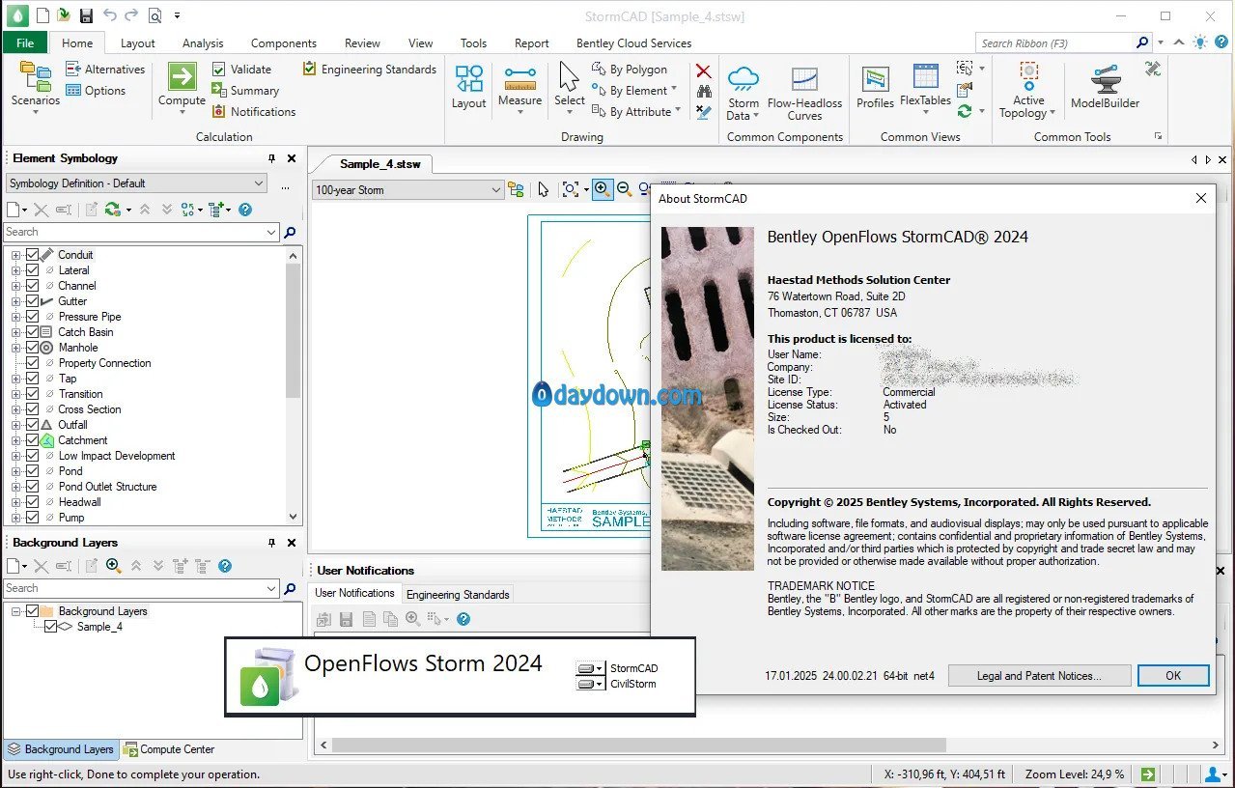Launch ModelBuilder from Common Tools

(x=1105, y=87)
